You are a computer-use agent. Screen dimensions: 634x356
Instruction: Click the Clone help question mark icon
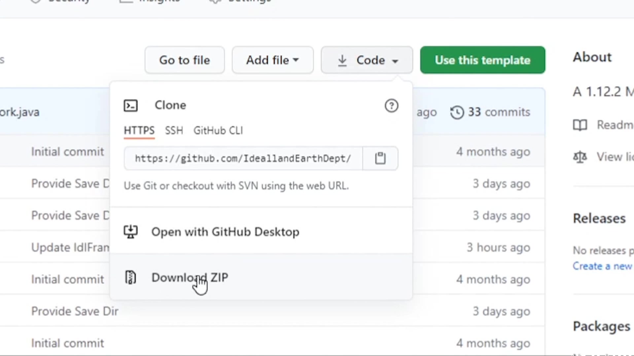click(x=391, y=106)
